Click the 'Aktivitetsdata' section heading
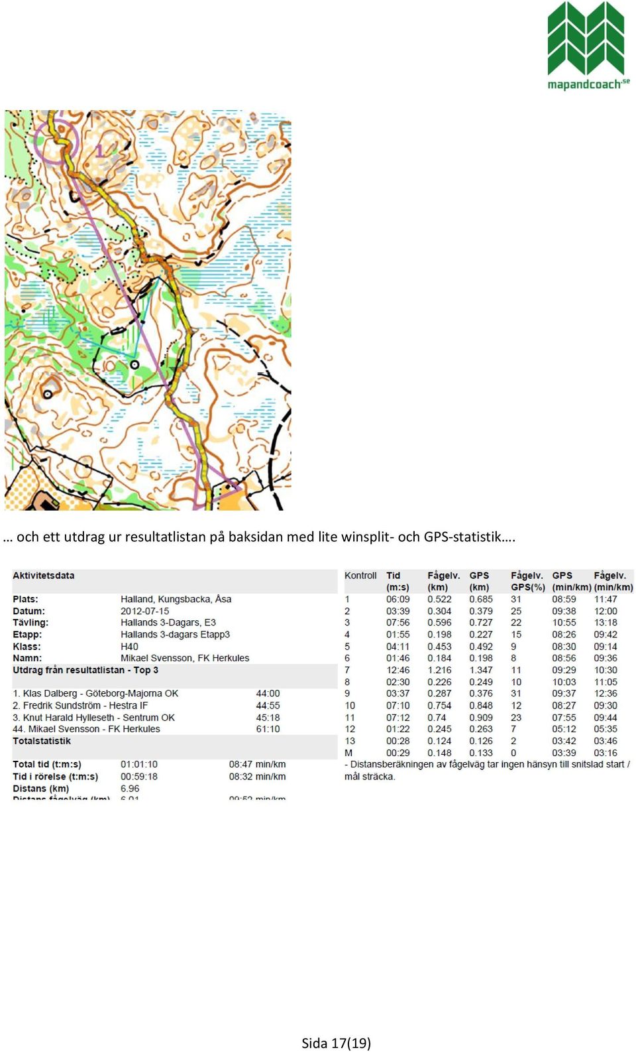The height and width of the screenshot is (1052, 636). click(x=44, y=576)
